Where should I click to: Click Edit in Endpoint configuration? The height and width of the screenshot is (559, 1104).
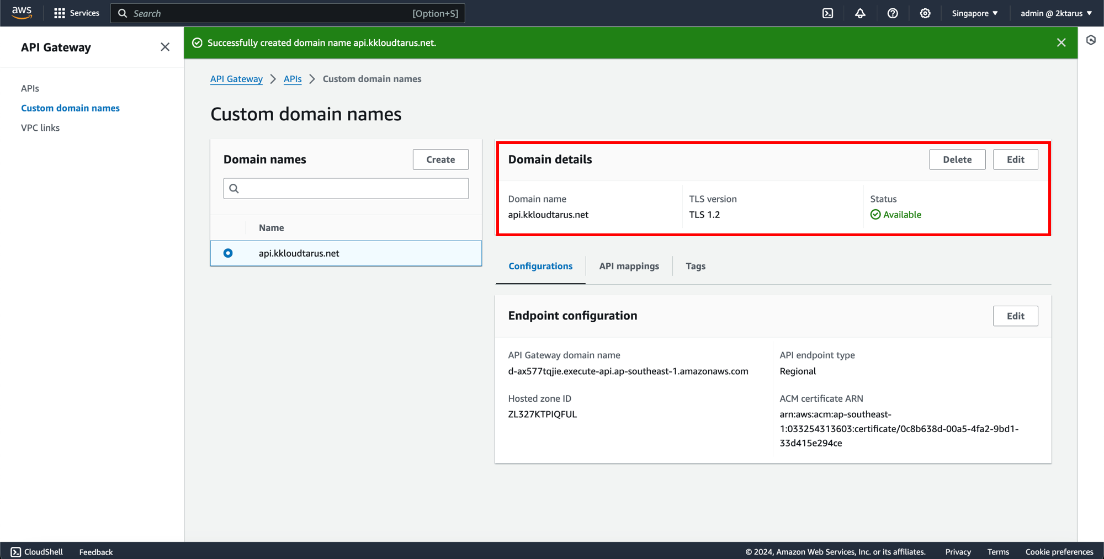(x=1015, y=316)
